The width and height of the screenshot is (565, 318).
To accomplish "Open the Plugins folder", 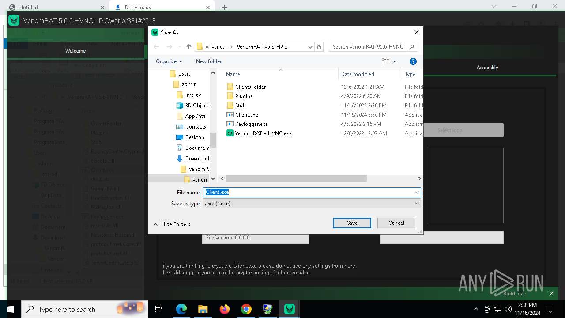I will click(x=244, y=96).
